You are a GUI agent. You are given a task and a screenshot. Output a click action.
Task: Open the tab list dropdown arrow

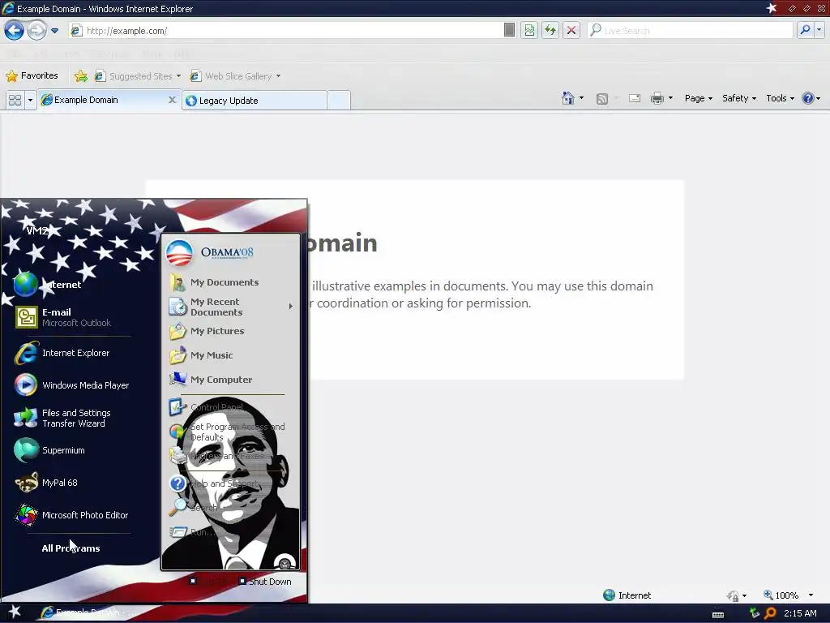[x=30, y=100]
